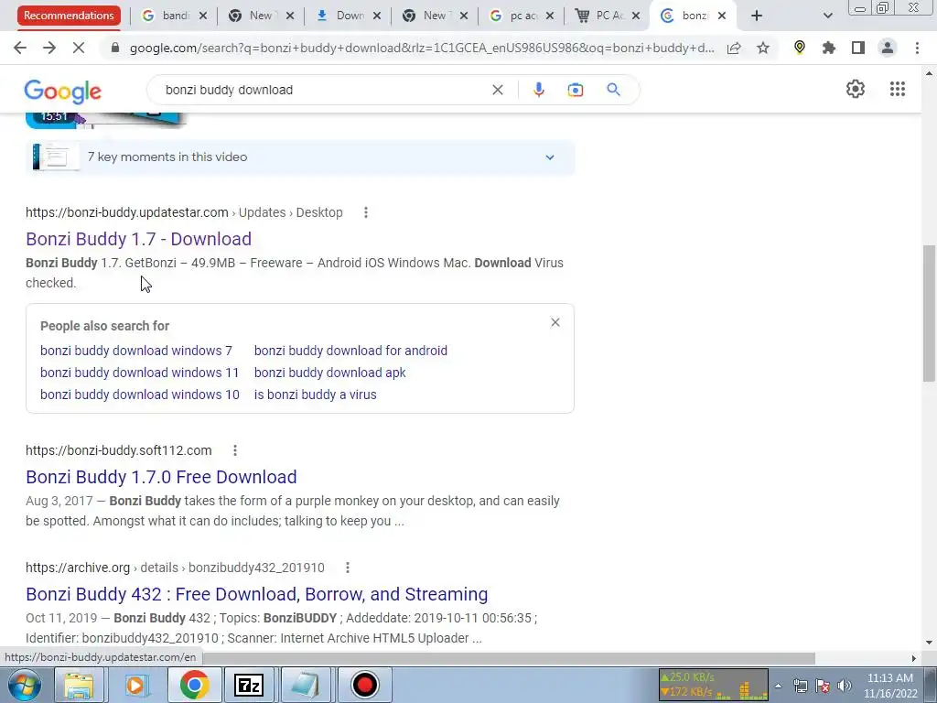Open options for the soft112 result
Screen dimensions: 937x703
(235, 450)
